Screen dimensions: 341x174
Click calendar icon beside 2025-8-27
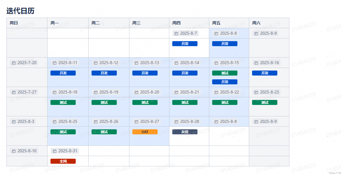(136, 122)
